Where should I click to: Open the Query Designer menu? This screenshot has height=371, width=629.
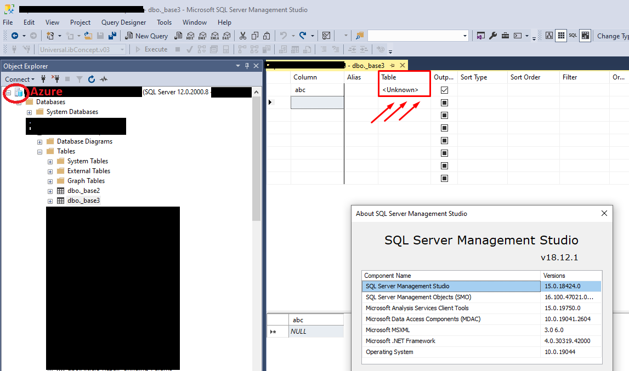[x=123, y=22]
